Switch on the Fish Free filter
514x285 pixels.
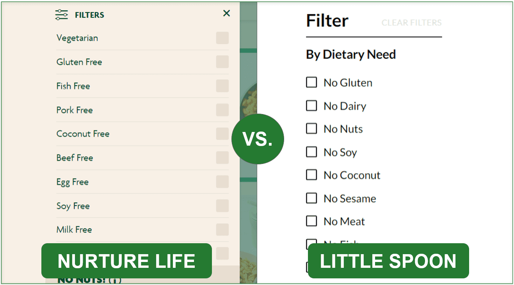click(x=222, y=86)
